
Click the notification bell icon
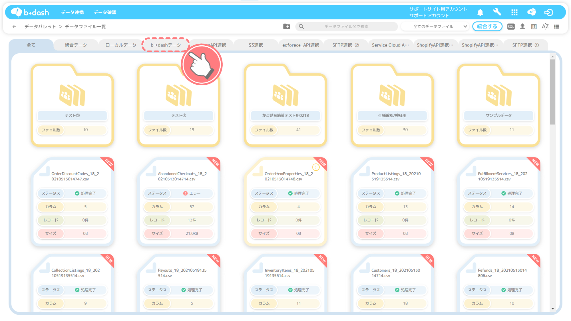480,12
